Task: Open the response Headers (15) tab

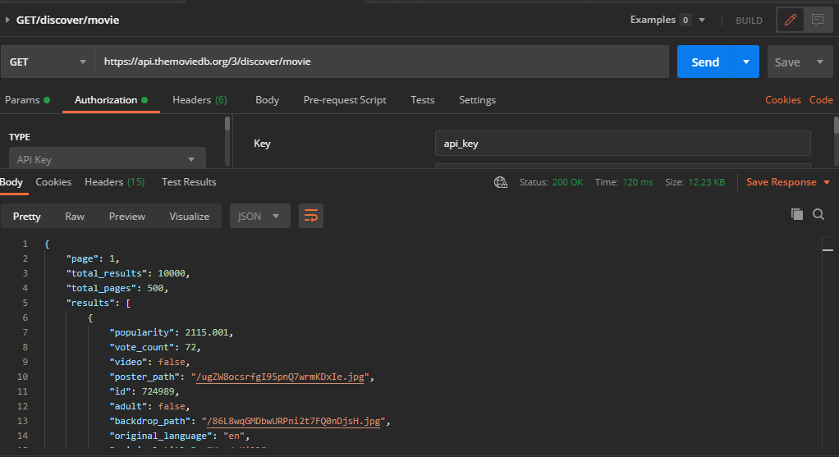Action: coord(114,182)
